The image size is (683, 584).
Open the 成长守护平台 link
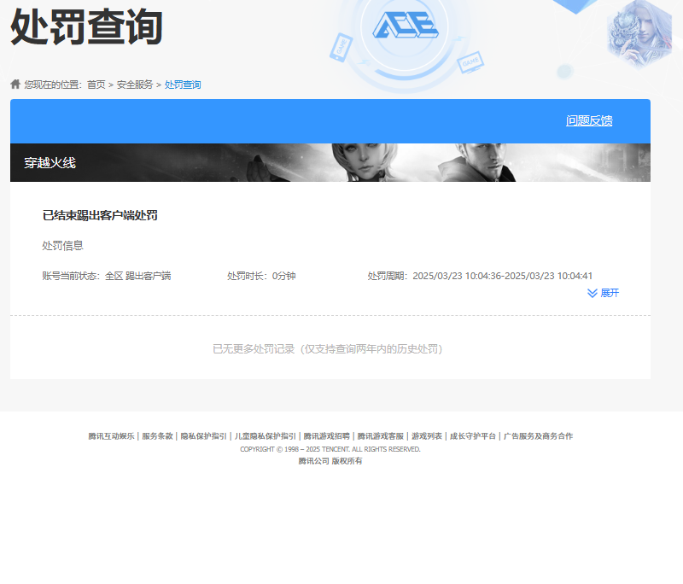[x=471, y=435]
